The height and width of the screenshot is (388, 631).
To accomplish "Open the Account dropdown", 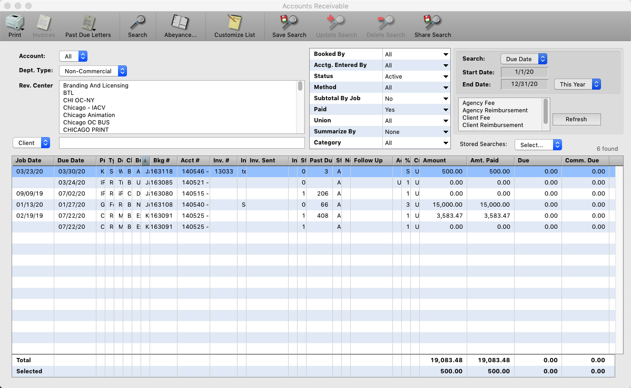I will coord(73,56).
